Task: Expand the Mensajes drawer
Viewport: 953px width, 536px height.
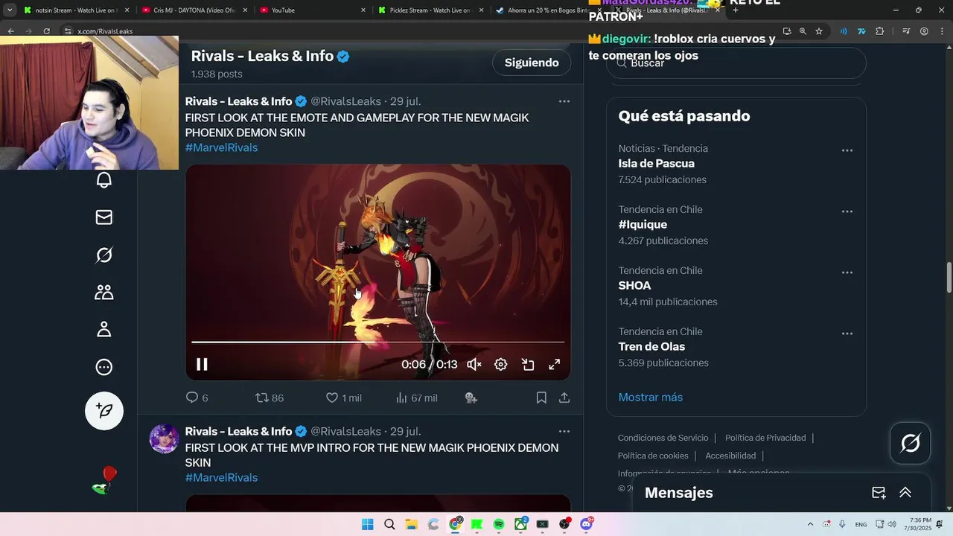Action: click(x=905, y=493)
